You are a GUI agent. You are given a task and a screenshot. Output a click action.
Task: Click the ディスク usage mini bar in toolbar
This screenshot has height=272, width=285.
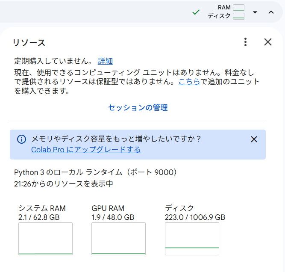coord(238,16)
